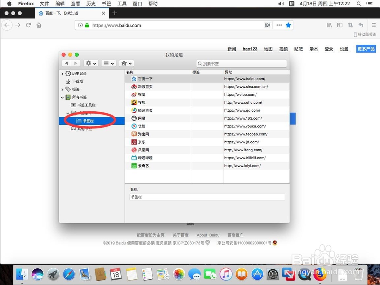380x285 pixels.
Task: Open Safari from the Dock
Action: tap(69, 274)
